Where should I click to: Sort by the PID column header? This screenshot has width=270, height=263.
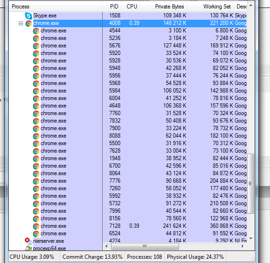click(112, 7)
